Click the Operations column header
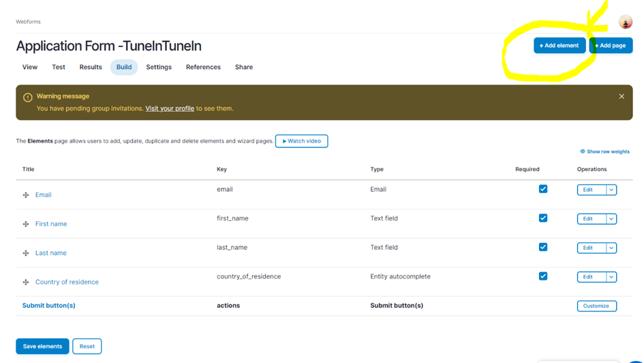Viewport: 644px width, 363px height. pos(592,169)
